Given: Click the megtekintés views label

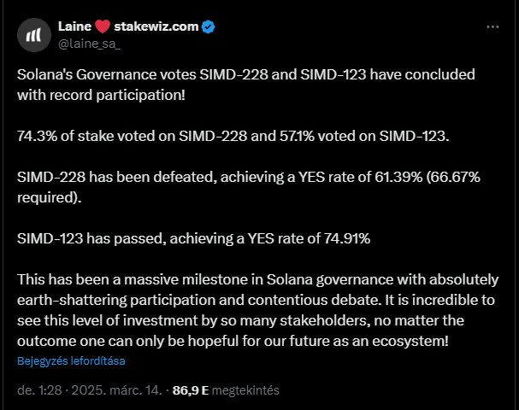Looking at the screenshot, I should 245,390.
